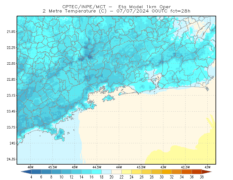The width and height of the screenshot is (233, 180).
Task: Click the 20-22 cream colorbar segment
Action: 116,172
